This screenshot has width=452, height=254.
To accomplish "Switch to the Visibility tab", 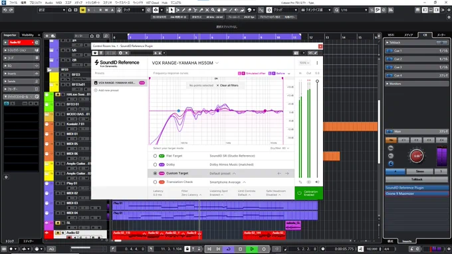I will [x=28, y=35].
